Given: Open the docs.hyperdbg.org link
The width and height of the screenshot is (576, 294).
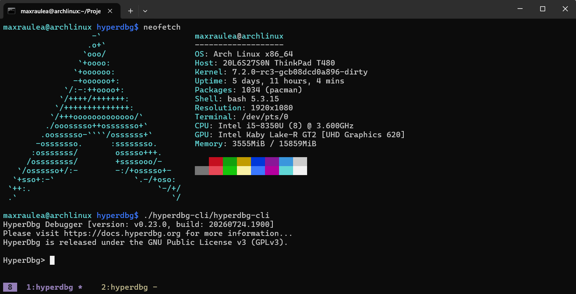Looking at the screenshot, I should (122, 234).
